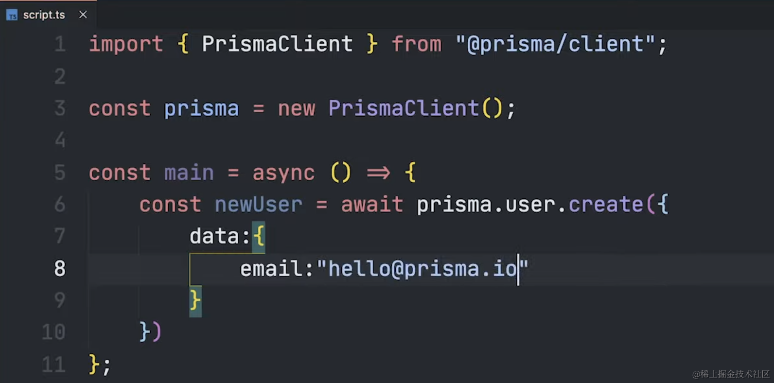Select the script.ts editor tab
The image size is (774, 383).
tap(44, 15)
